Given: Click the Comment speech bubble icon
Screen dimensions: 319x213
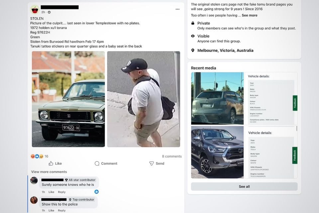Looking at the screenshot, I should 97,163.
